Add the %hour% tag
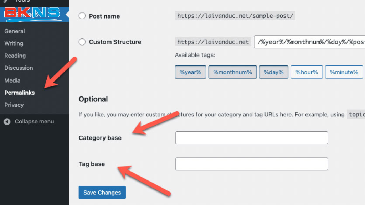The image size is (365, 205). [307, 72]
